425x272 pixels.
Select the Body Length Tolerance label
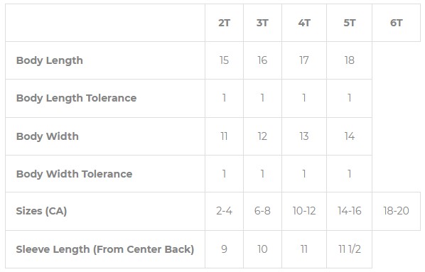click(x=77, y=98)
